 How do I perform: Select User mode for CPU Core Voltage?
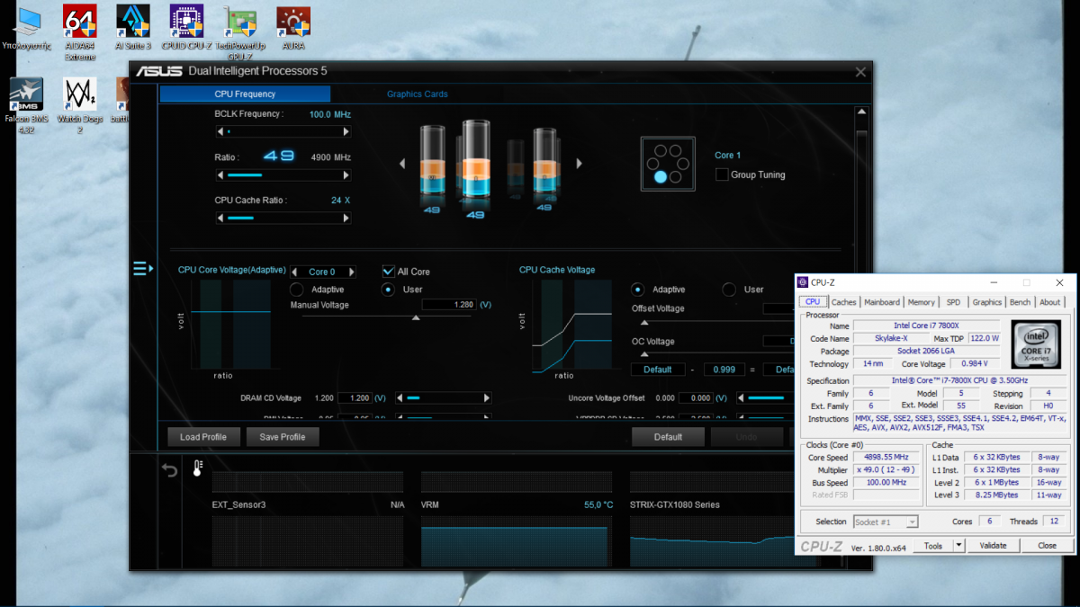click(x=389, y=290)
